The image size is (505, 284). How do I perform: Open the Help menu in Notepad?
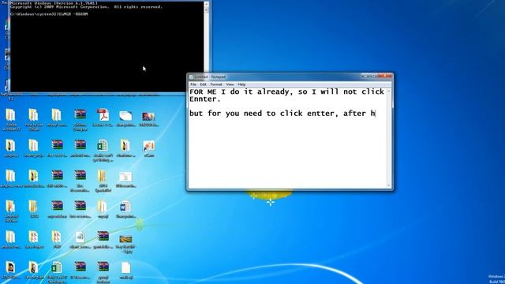(241, 84)
